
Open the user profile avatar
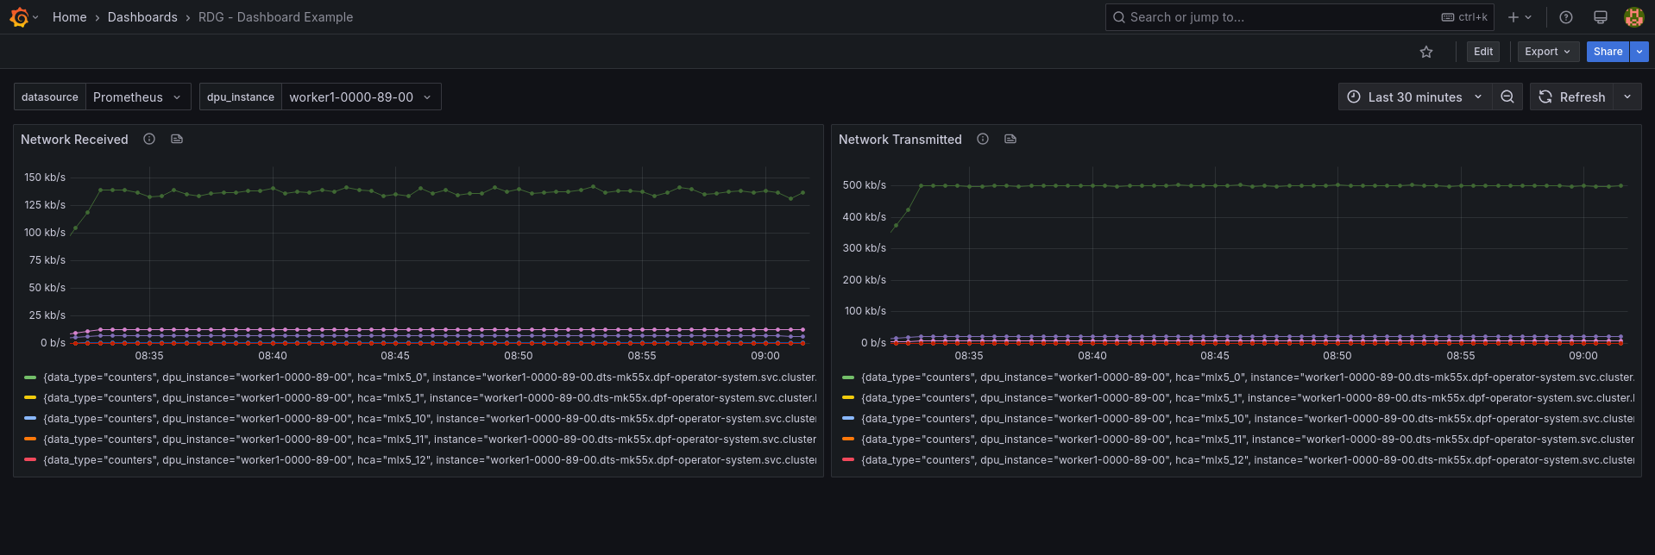(1633, 17)
